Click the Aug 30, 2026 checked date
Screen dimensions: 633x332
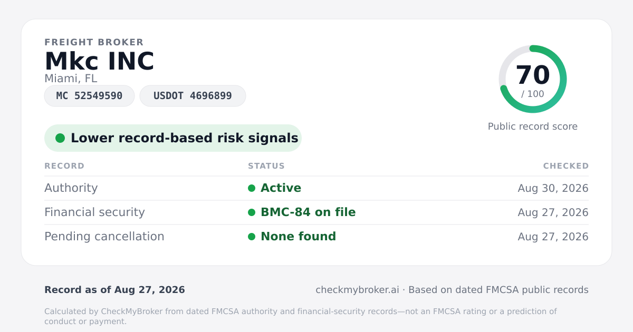click(x=553, y=188)
